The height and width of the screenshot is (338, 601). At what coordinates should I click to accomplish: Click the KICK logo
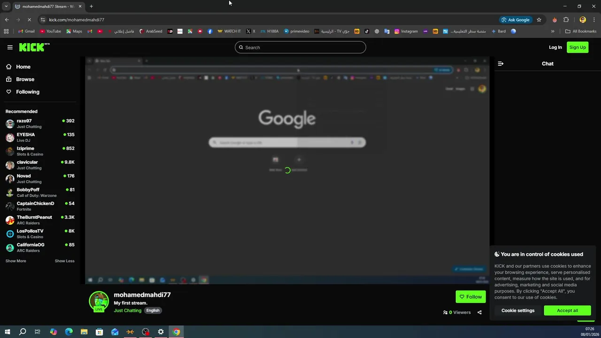(34, 47)
